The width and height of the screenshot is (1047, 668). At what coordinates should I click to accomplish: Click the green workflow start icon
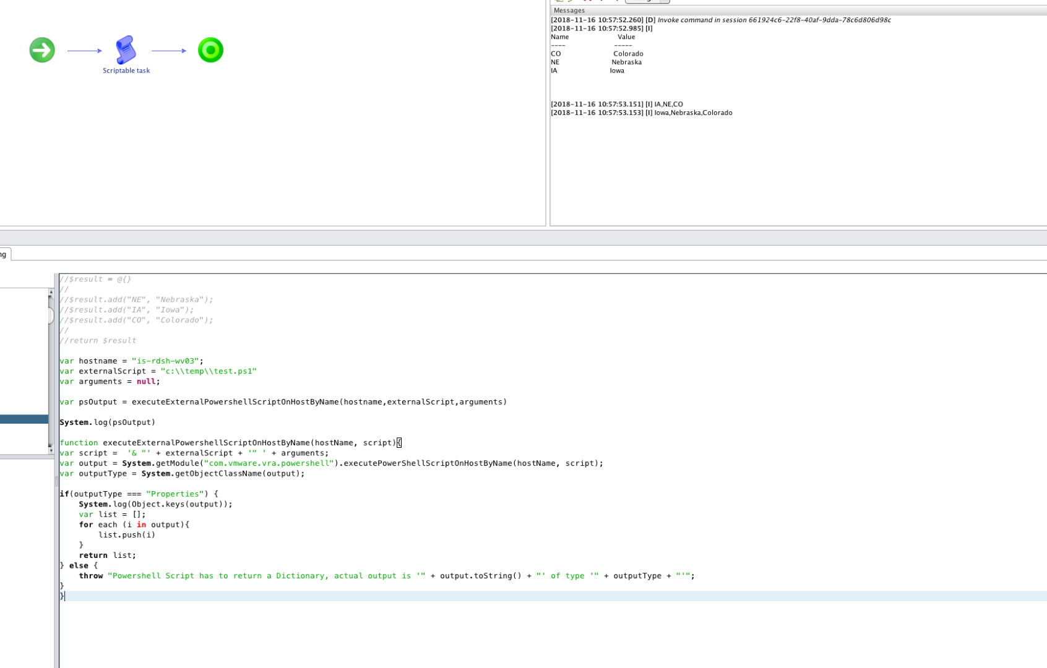[41, 50]
